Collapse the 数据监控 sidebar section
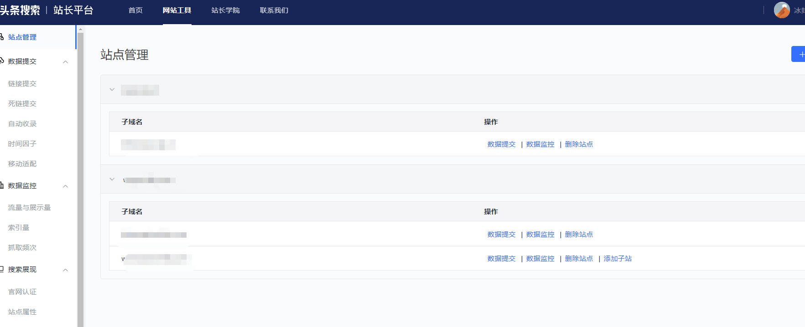The height and width of the screenshot is (327, 805). coord(66,186)
